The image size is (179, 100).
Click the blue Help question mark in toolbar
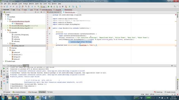80,7
